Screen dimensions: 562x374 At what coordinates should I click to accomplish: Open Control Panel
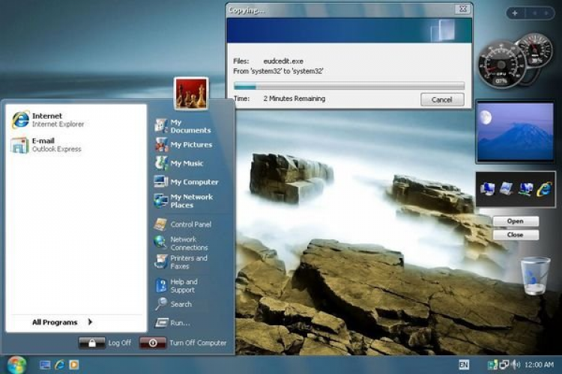point(182,224)
